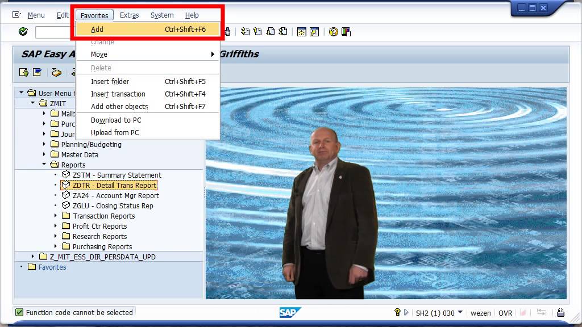Image resolution: width=582 pixels, height=327 pixels.
Task: Click the OVR insert mode indicator
Action: [x=505, y=313]
